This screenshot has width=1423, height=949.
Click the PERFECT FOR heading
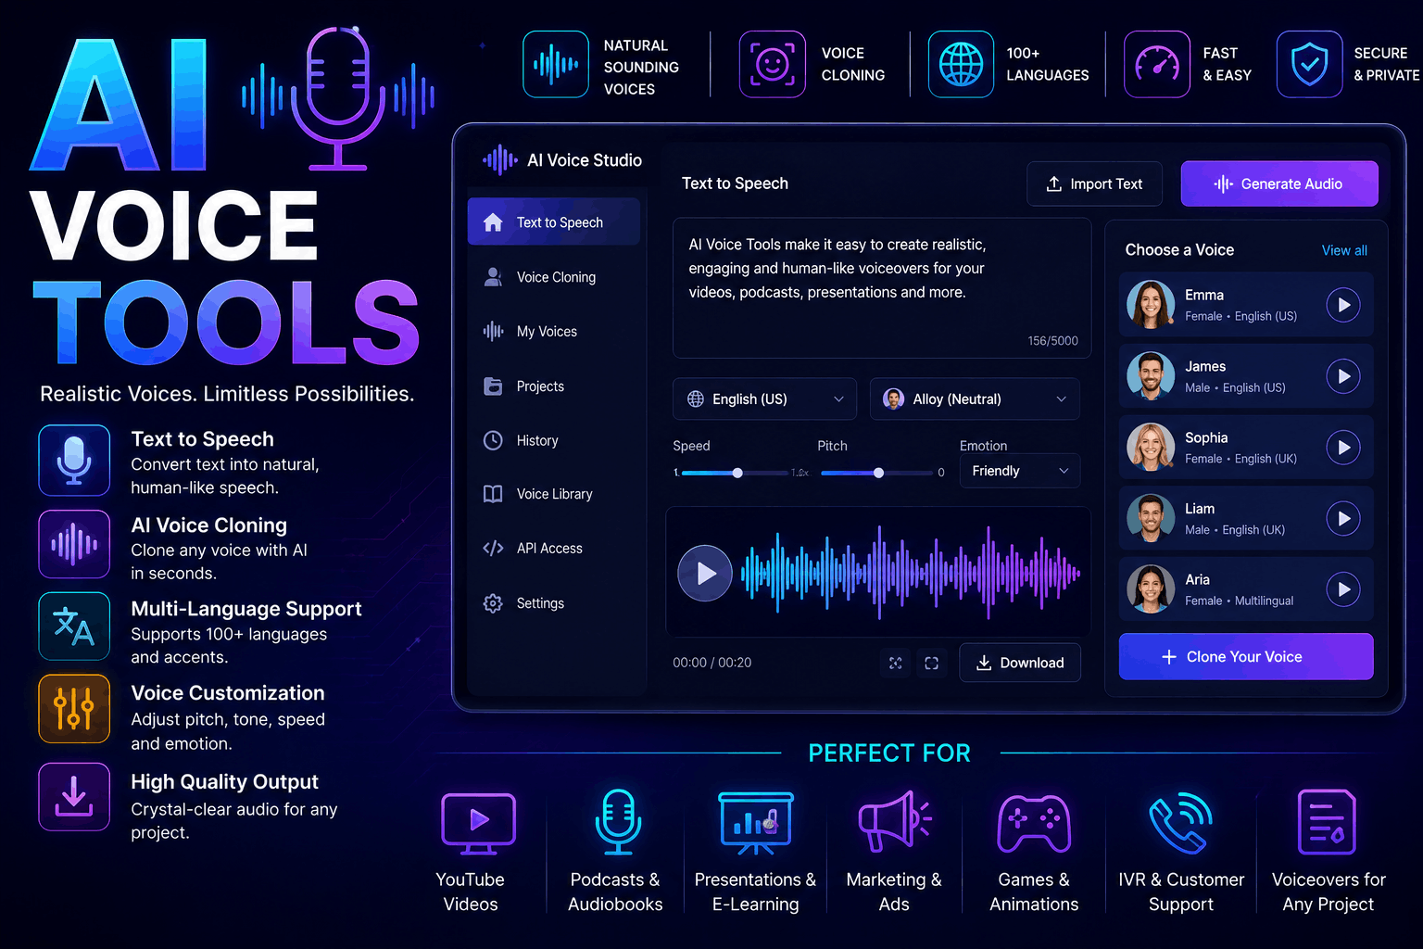(x=889, y=753)
